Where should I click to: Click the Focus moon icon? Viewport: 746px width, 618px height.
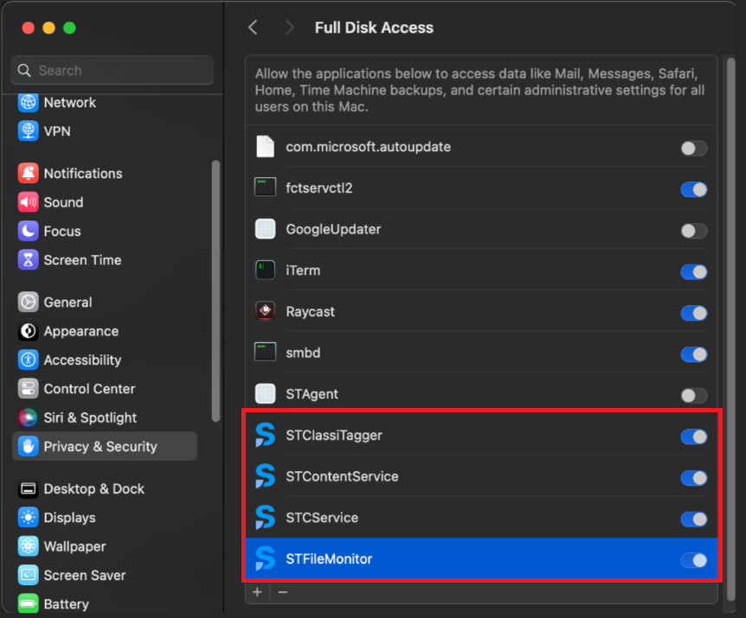[x=28, y=232]
